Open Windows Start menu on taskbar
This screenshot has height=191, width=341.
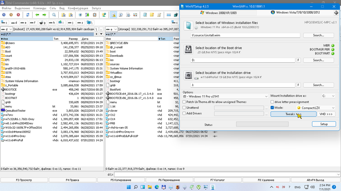pos(129,187)
